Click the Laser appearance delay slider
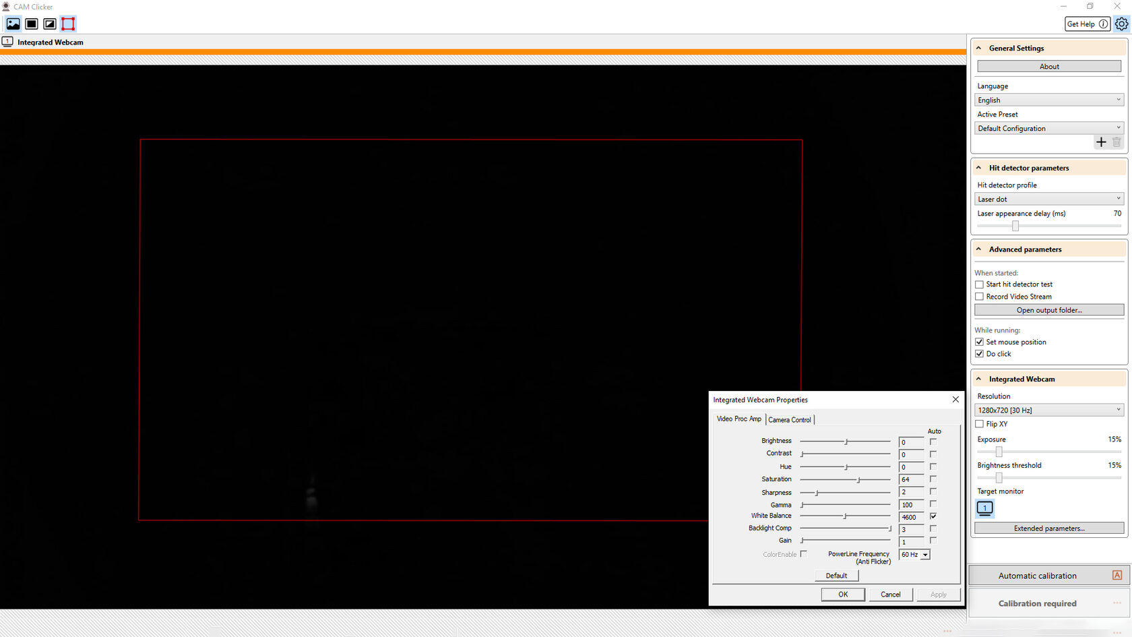The image size is (1132, 637). coord(1015,226)
